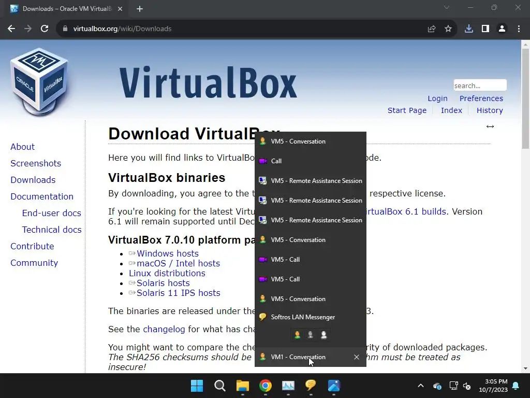The width and height of the screenshot is (530, 398).
Task: Open Chrome's downloads tray icon
Action: (x=469, y=29)
